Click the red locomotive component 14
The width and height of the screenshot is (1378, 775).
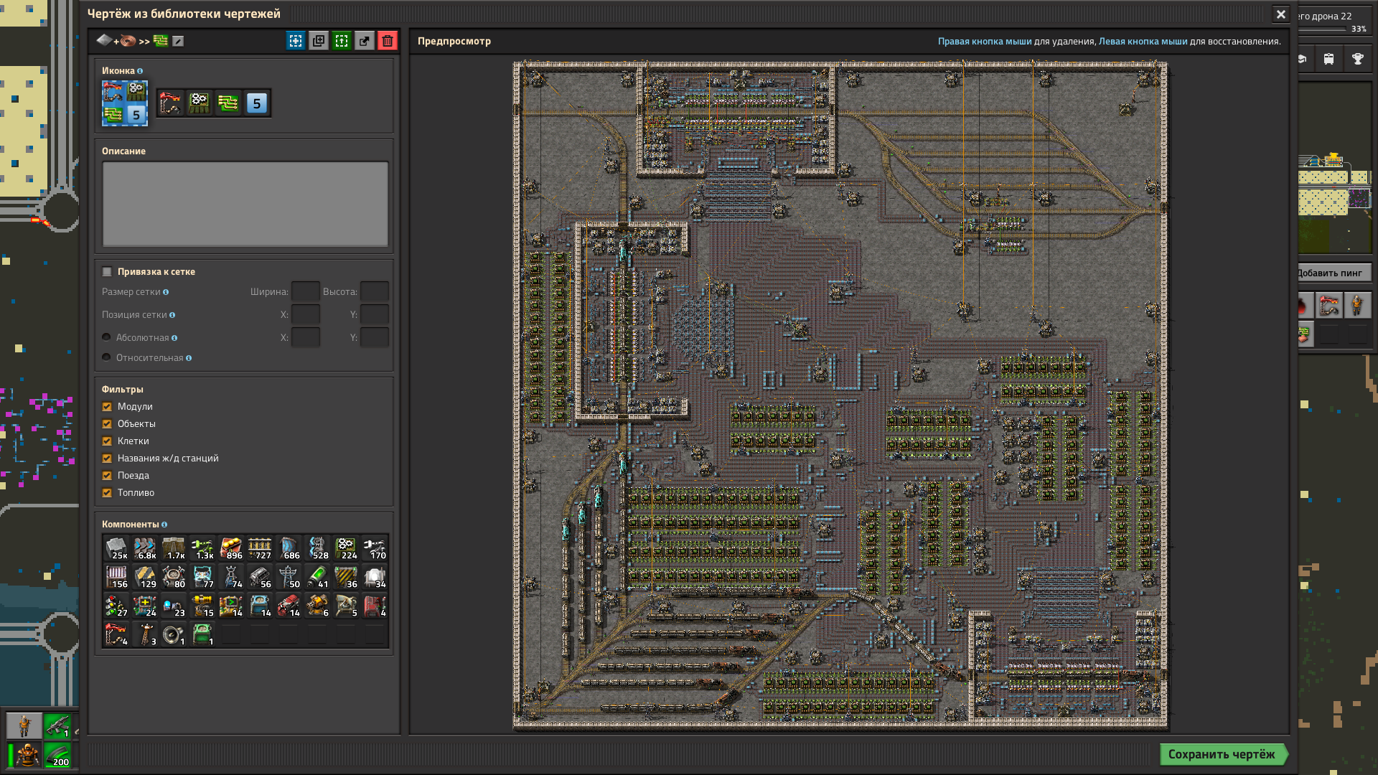289,606
